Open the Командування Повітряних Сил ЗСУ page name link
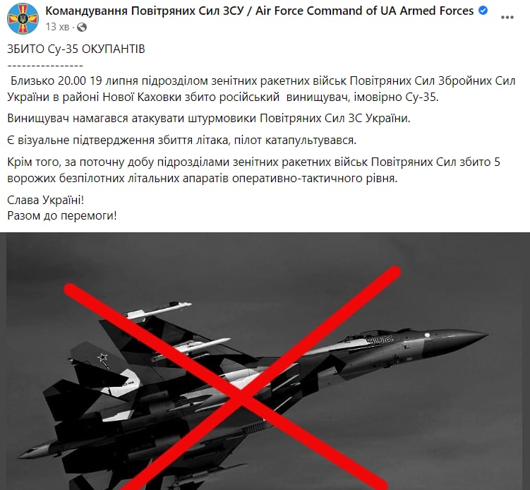The width and height of the screenshot is (530, 490). [145, 11]
